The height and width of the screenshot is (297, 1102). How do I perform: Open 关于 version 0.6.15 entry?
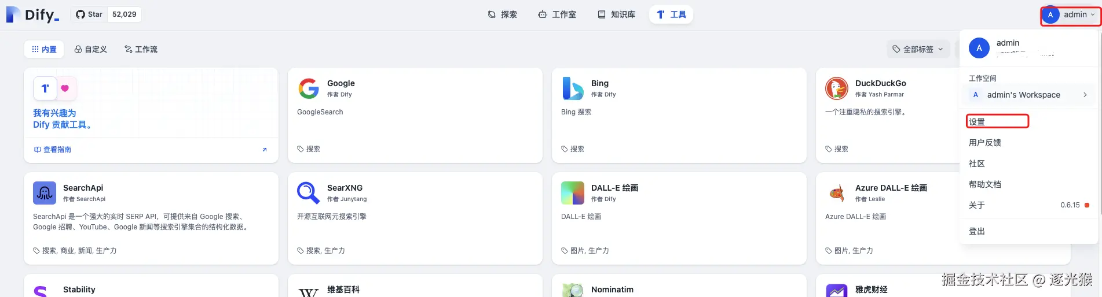click(1029, 205)
